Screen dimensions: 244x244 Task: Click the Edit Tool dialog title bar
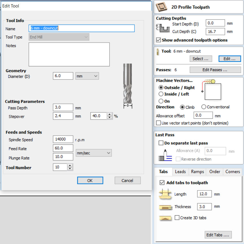[76, 6]
